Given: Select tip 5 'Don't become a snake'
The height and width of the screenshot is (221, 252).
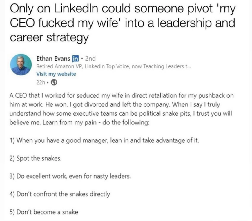Looking at the screenshot, I should 44,212.
